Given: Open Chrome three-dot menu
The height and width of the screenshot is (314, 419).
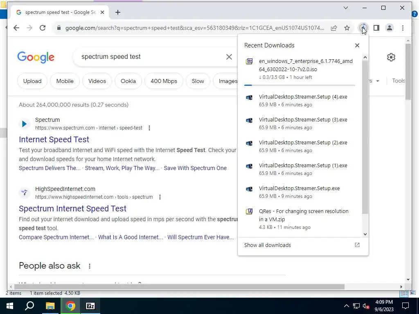Looking at the screenshot, I should pos(403,28).
